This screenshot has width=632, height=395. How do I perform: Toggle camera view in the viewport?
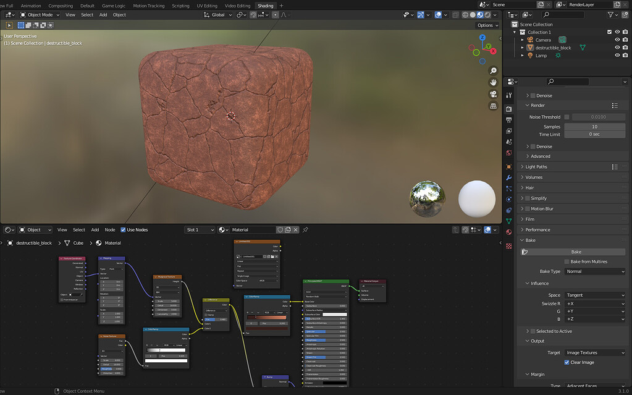tap(493, 94)
